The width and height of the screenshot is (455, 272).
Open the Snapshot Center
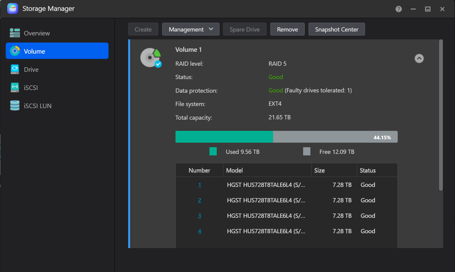point(336,29)
